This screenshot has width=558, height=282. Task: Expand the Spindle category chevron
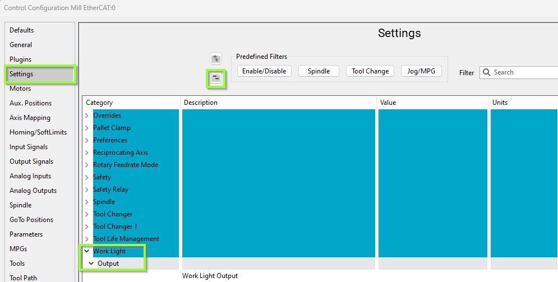click(87, 202)
